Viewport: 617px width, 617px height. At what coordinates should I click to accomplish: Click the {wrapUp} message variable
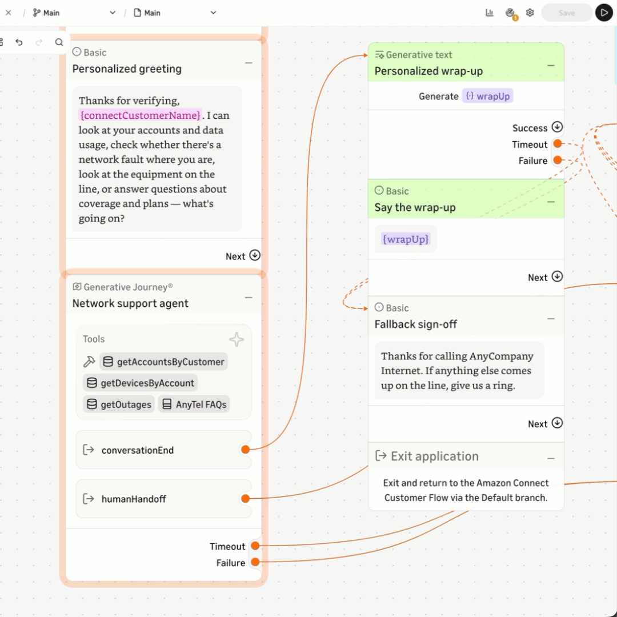click(406, 239)
